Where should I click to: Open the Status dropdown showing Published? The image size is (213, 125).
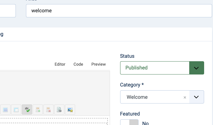click(162, 68)
